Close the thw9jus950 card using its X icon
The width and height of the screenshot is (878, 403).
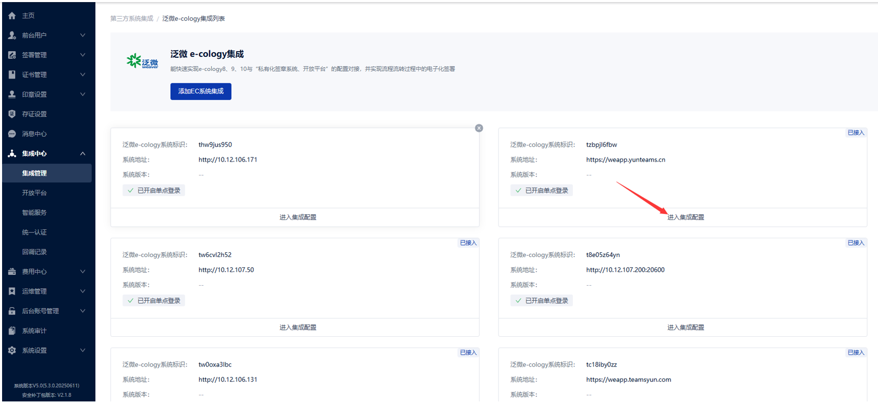[x=479, y=128]
